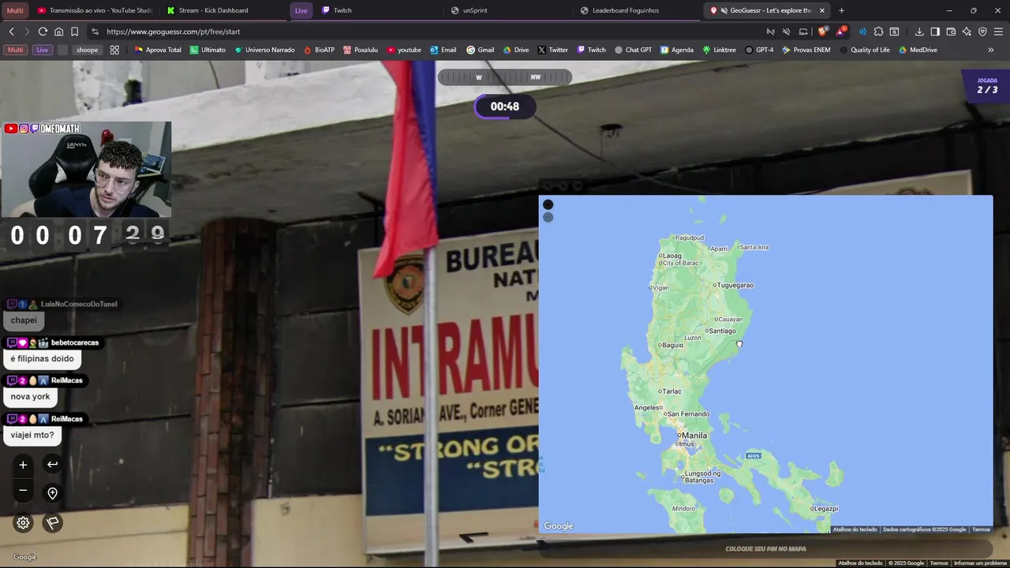Open the Email bookmark

click(443, 50)
